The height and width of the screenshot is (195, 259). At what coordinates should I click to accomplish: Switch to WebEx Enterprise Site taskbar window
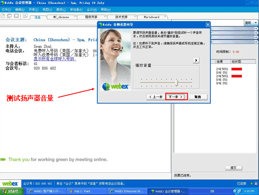(127, 191)
